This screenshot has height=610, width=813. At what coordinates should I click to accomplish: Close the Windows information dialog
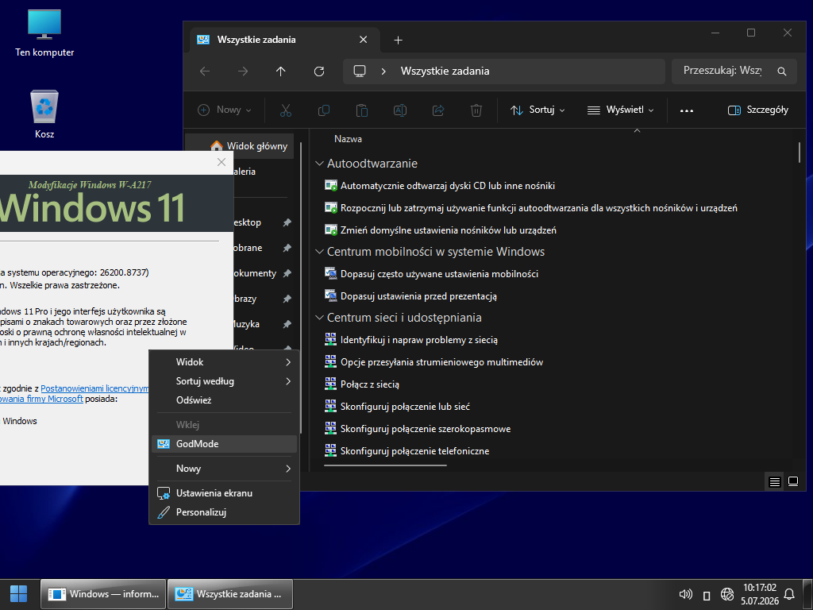(x=222, y=162)
